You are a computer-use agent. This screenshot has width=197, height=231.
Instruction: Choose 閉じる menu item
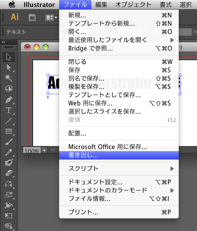tap(119, 62)
